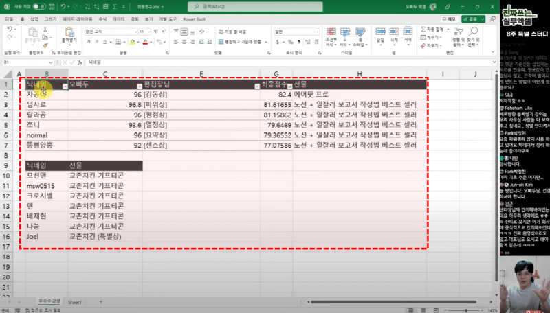Open font color dropdown arrow
Screen dimensions: 550x313
(x=151, y=42)
